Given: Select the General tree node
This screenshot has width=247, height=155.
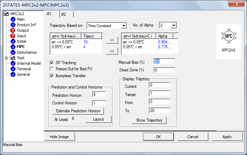Looking at the screenshot, I should (x=23, y=74).
